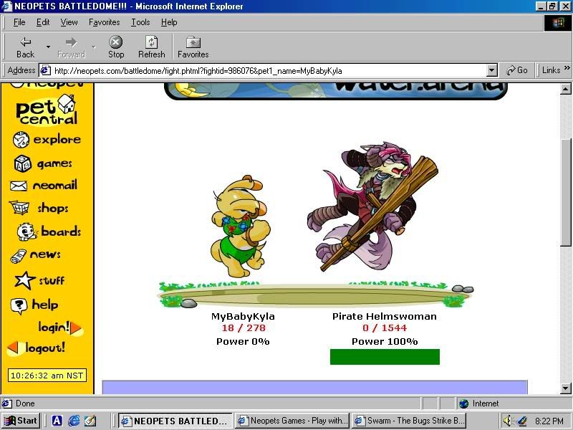Viewport: 573px width, 430px height.
Task: Switch to Neopets Games taskbar window
Action: pyautogui.click(x=292, y=421)
